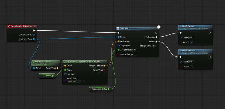225x109 pixels.
Task: Enable the Stop on Overlap checkbox
Action: (135, 54)
